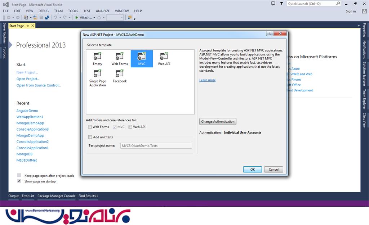369x225 pixels.
Task: Open the Navigate Backward history dropdown
Action: pos(13,18)
